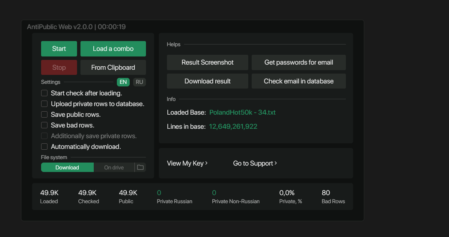The width and height of the screenshot is (449, 237).
Task: Switch the language to RU
Action: 140,82
